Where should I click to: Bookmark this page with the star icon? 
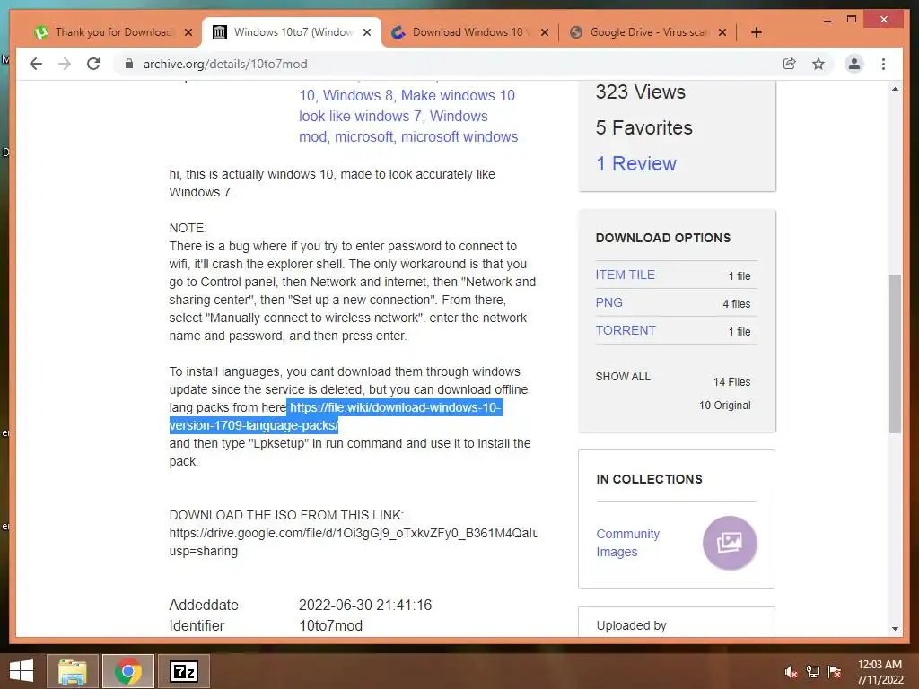point(818,64)
